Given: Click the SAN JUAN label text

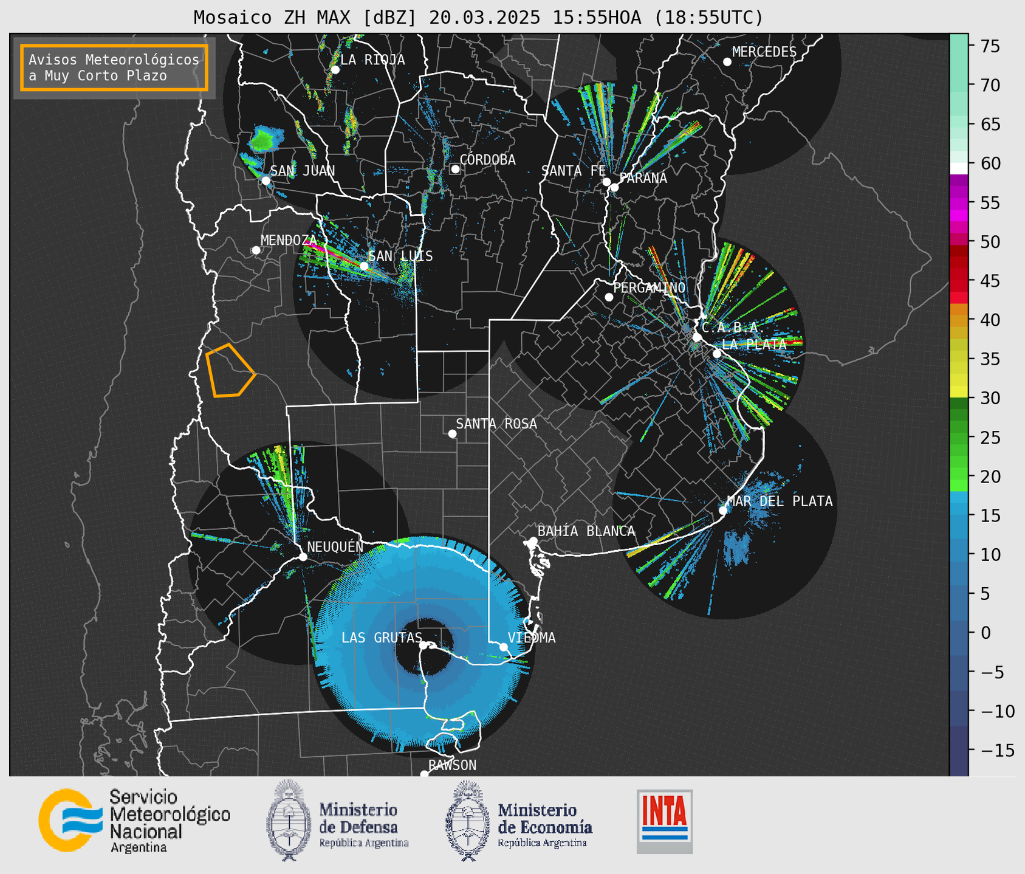Looking at the screenshot, I should click(303, 171).
